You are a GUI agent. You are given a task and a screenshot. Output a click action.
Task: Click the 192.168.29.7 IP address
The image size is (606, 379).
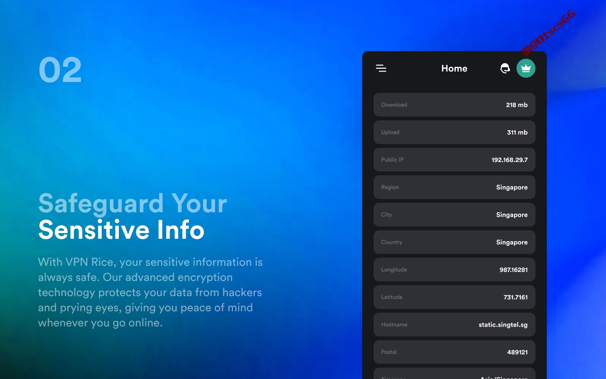[509, 160]
